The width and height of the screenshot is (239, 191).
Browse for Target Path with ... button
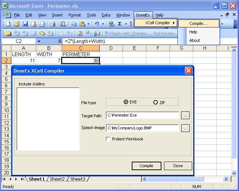pyautogui.click(x=185, y=115)
